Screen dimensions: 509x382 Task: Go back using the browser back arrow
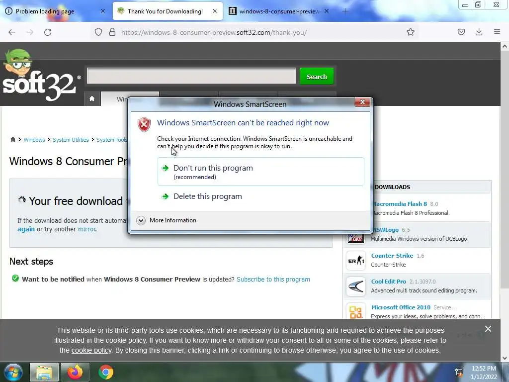12,32
